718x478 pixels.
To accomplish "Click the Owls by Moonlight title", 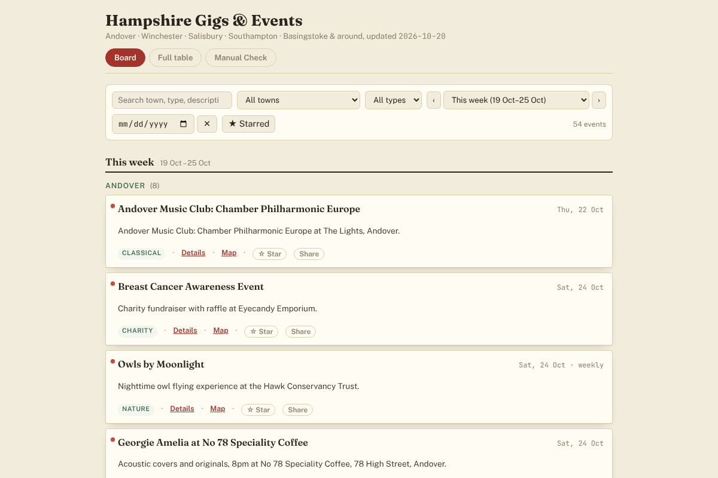I will (161, 364).
